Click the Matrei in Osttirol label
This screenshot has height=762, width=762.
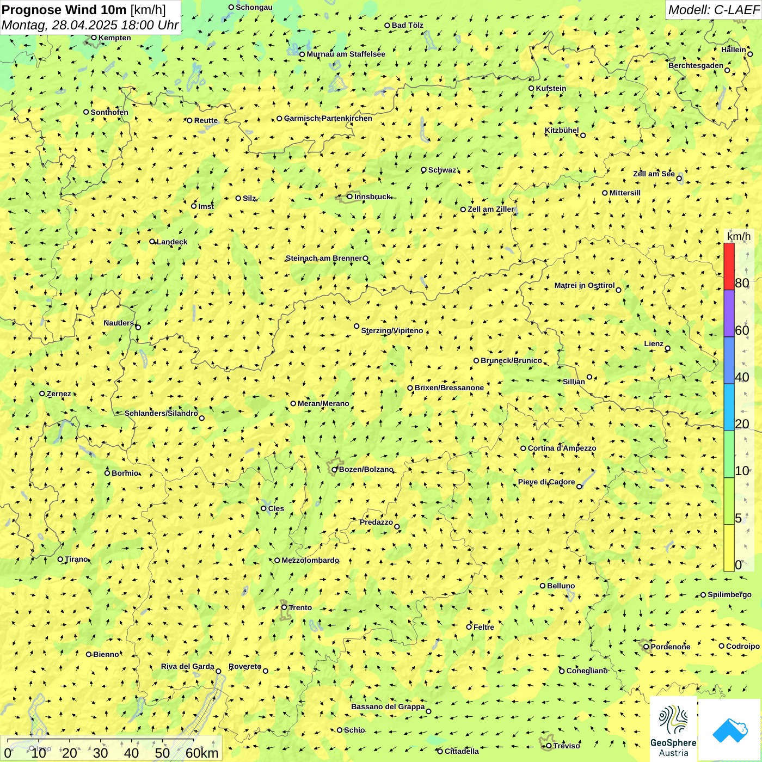click(x=585, y=285)
